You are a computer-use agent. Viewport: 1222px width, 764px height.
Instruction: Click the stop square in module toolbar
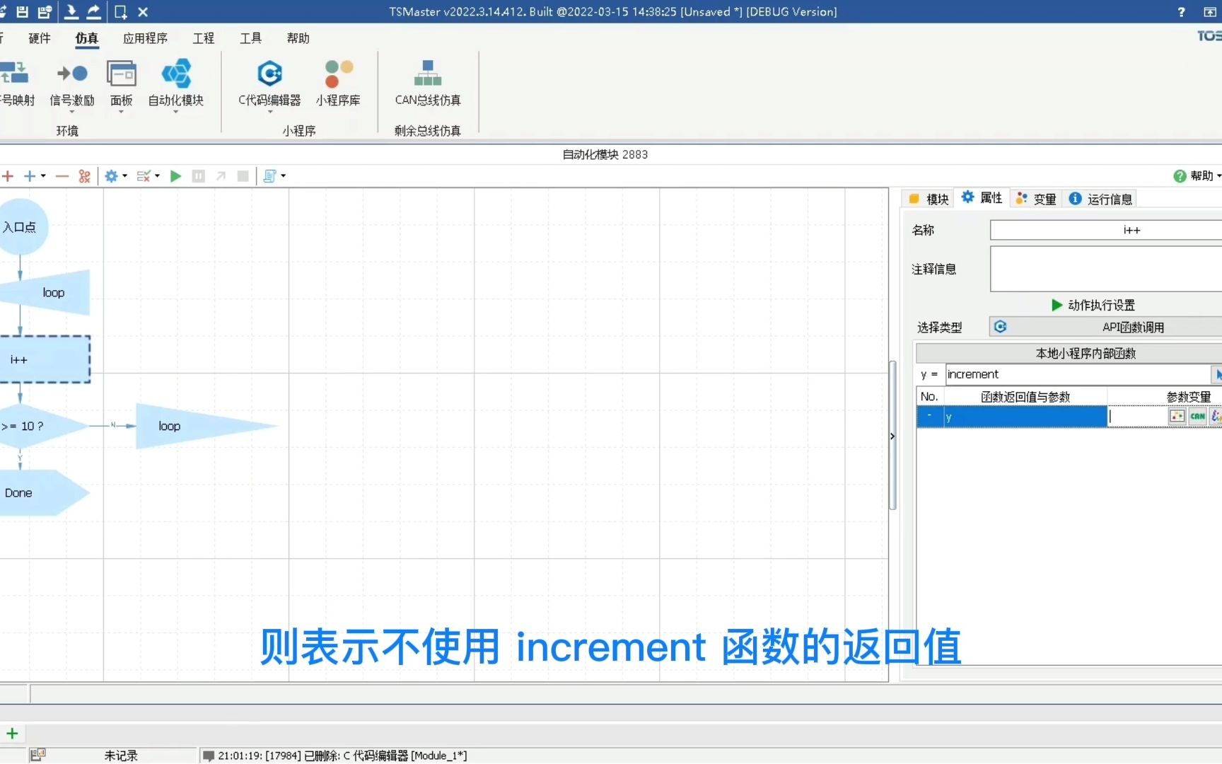(243, 176)
